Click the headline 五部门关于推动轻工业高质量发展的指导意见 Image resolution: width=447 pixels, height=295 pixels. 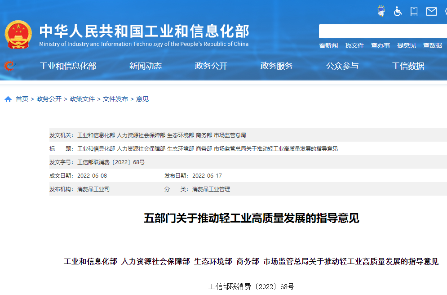[x=252, y=218]
